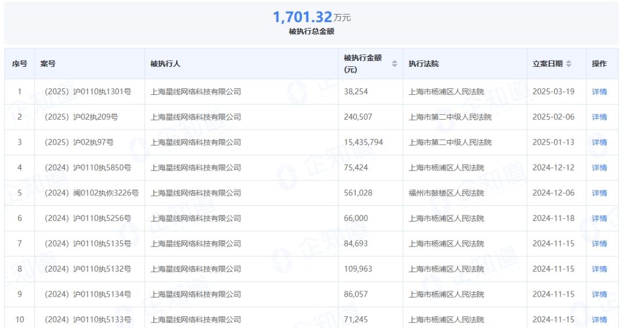Click amount 240,507

tap(358, 117)
